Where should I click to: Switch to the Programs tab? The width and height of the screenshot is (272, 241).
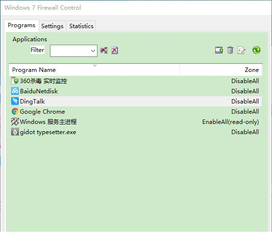21,25
